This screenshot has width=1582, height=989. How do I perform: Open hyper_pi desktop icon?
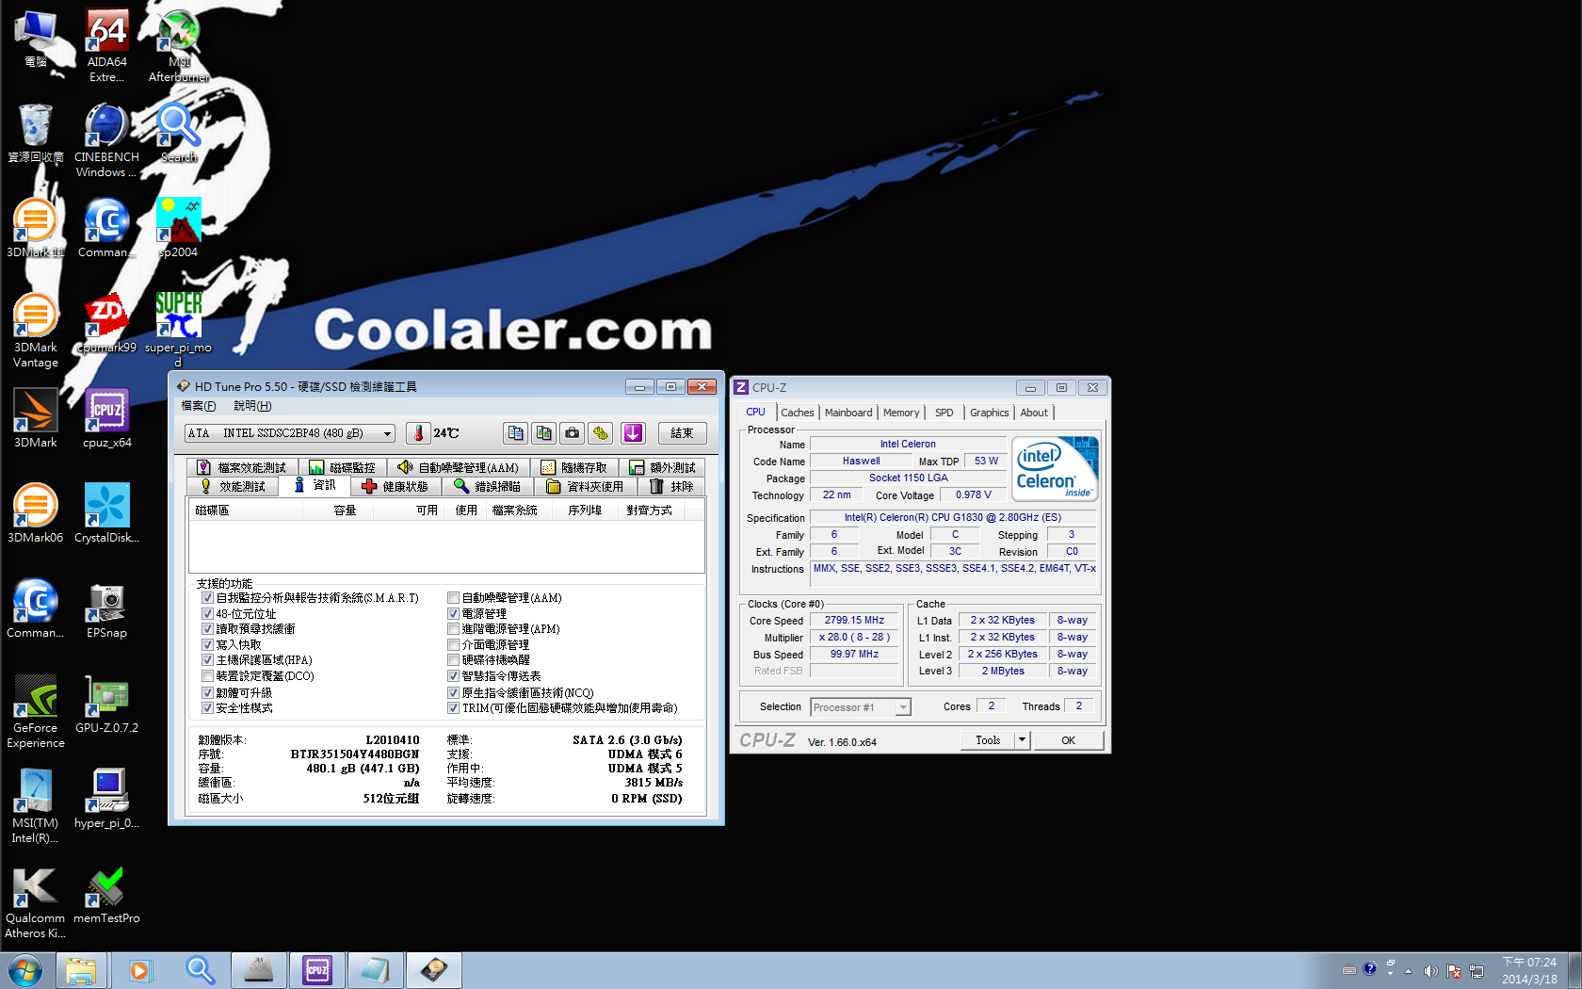tap(106, 799)
